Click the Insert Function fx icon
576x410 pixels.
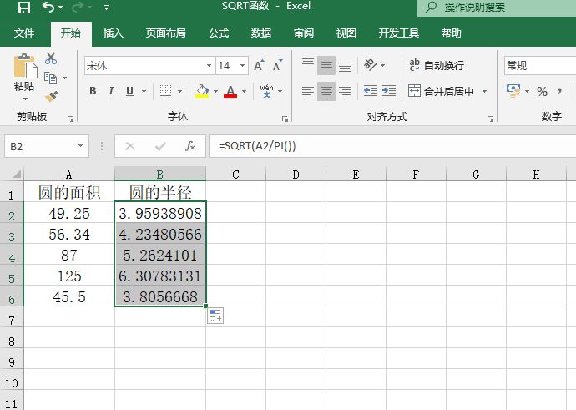point(190,146)
